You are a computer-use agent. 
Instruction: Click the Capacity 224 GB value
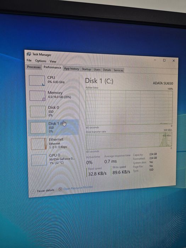[x=153, y=154]
